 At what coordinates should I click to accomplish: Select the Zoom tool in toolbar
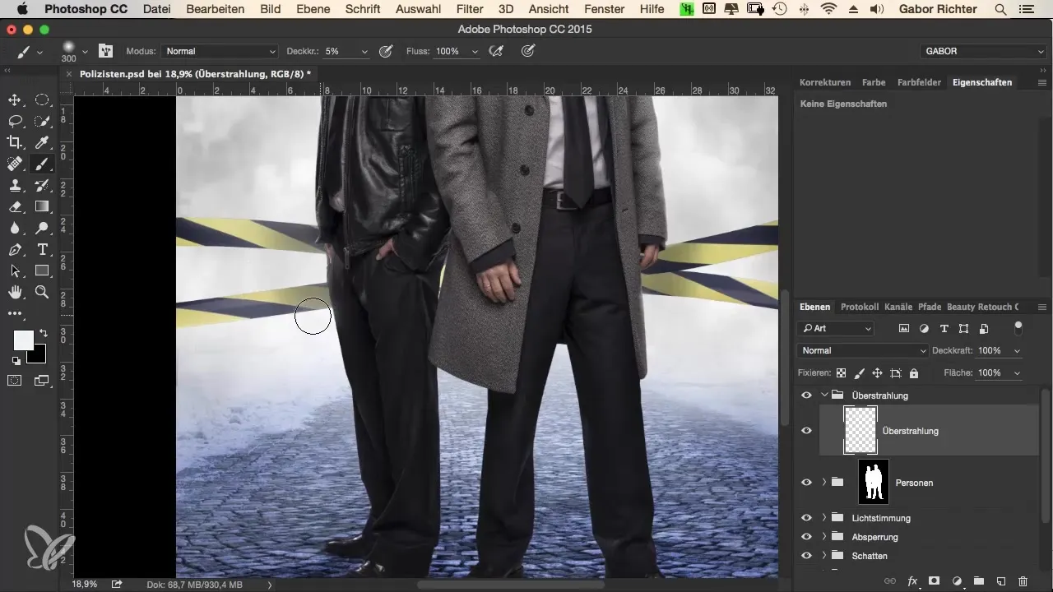[42, 292]
